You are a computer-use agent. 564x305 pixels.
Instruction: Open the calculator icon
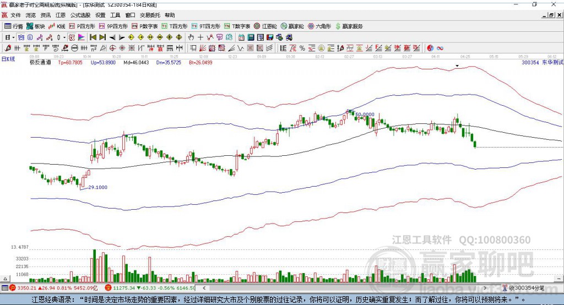coord(251,37)
